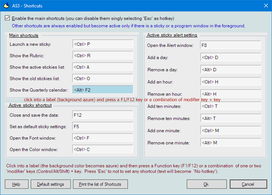Select the Launch a new sticky hotkey field
Image resolution: width=272 pixels, height=195 pixels.
coord(103,44)
